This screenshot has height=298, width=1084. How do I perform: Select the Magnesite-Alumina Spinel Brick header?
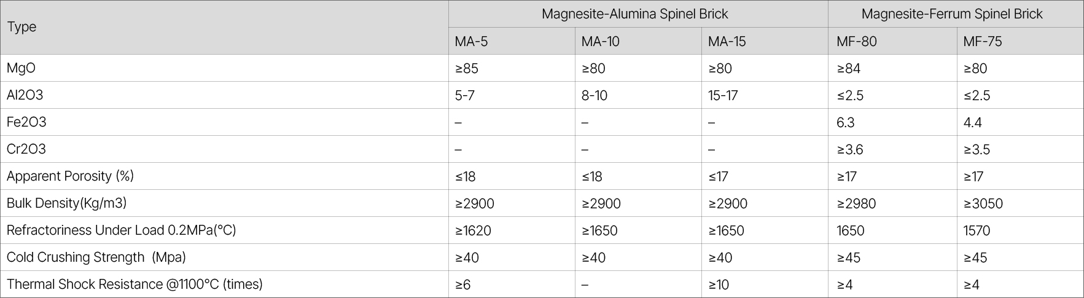click(634, 14)
